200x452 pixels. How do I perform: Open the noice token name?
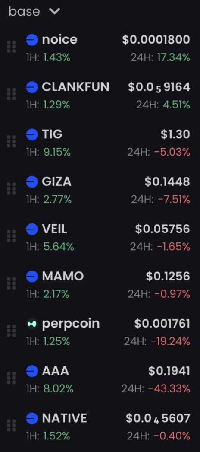(x=59, y=40)
